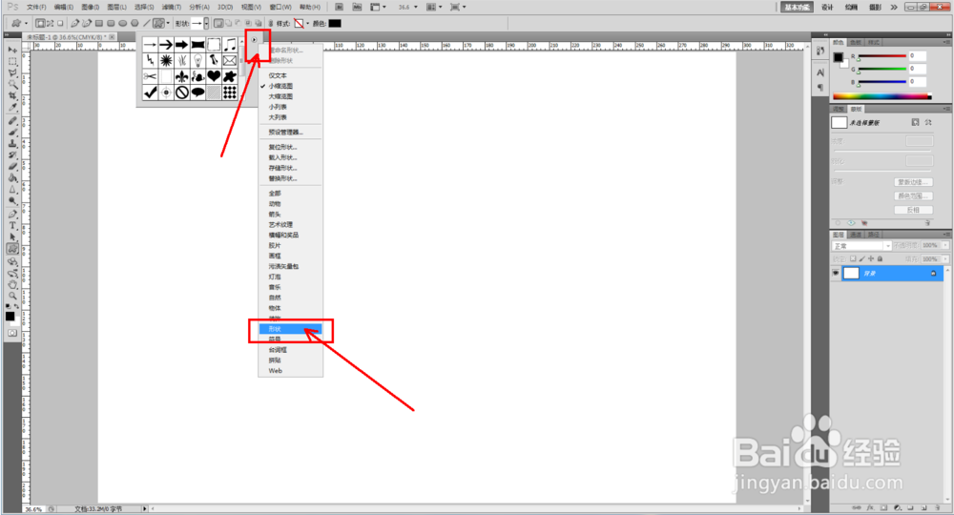Open 滤镜(T) menu
Viewport: 954px width, 515px height.
(171, 7)
